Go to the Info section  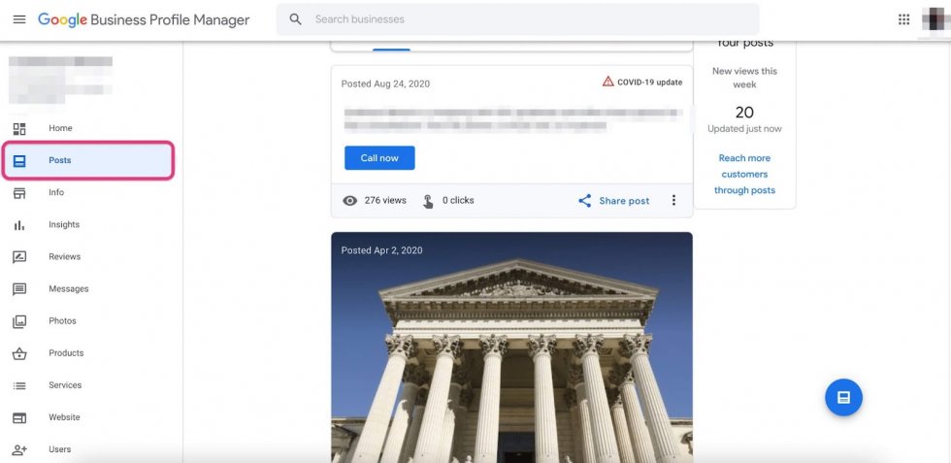(56, 192)
